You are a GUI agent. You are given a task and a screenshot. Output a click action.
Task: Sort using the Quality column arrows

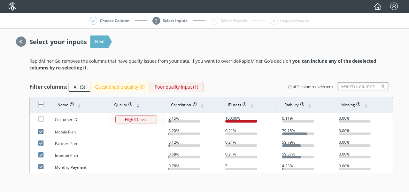(138, 105)
